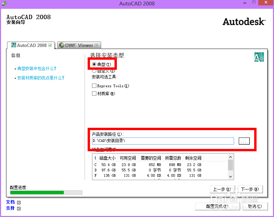Click the disk table scroll down arrow
The image size is (274, 217).
(x=230, y=176)
